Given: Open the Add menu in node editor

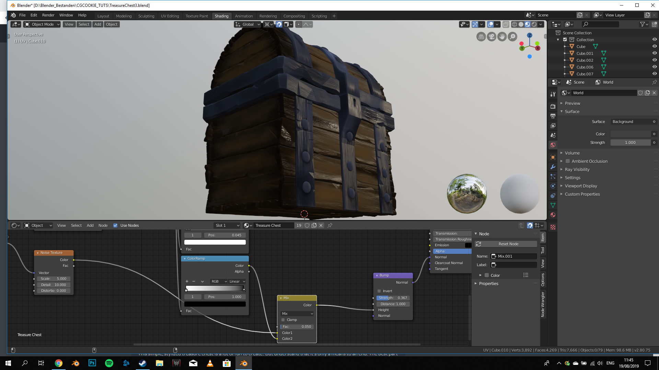Looking at the screenshot, I should pyautogui.click(x=90, y=225).
